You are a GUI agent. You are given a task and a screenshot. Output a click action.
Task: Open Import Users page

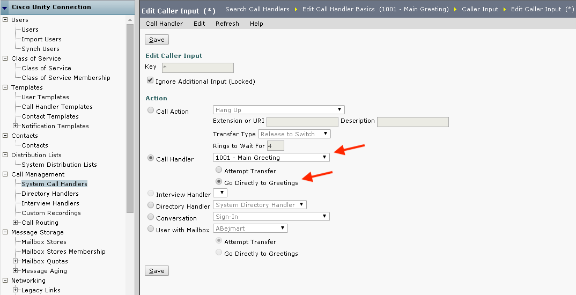[x=41, y=39]
